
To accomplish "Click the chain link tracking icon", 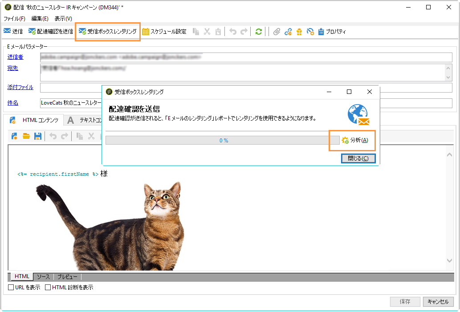I will [288, 31].
